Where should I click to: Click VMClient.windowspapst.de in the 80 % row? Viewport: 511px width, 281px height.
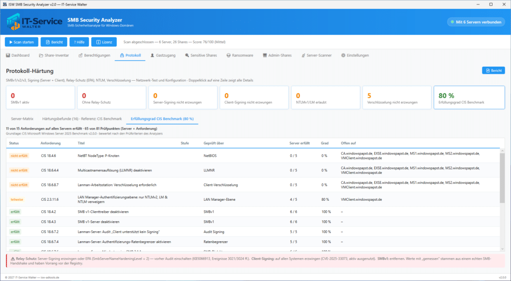[361, 199]
